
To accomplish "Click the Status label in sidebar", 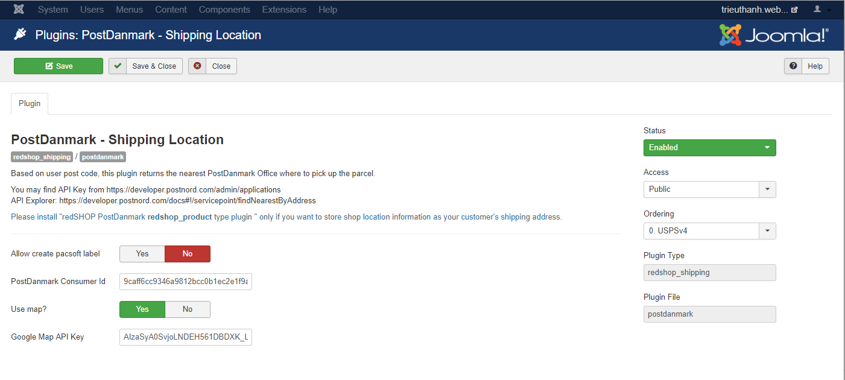I will (x=654, y=131).
